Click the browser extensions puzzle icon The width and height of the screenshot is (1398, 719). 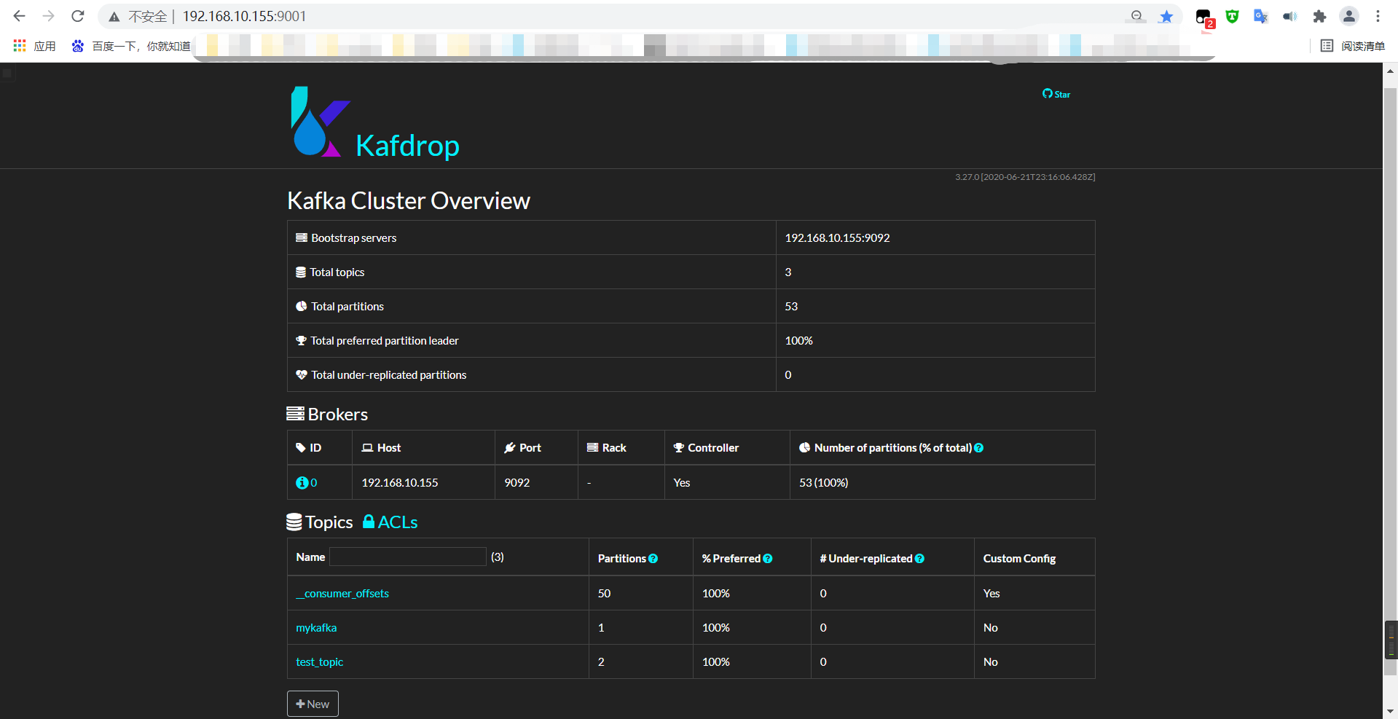click(1319, 16)
